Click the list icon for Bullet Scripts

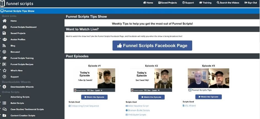pyautogui.click(x=4, y=103)
